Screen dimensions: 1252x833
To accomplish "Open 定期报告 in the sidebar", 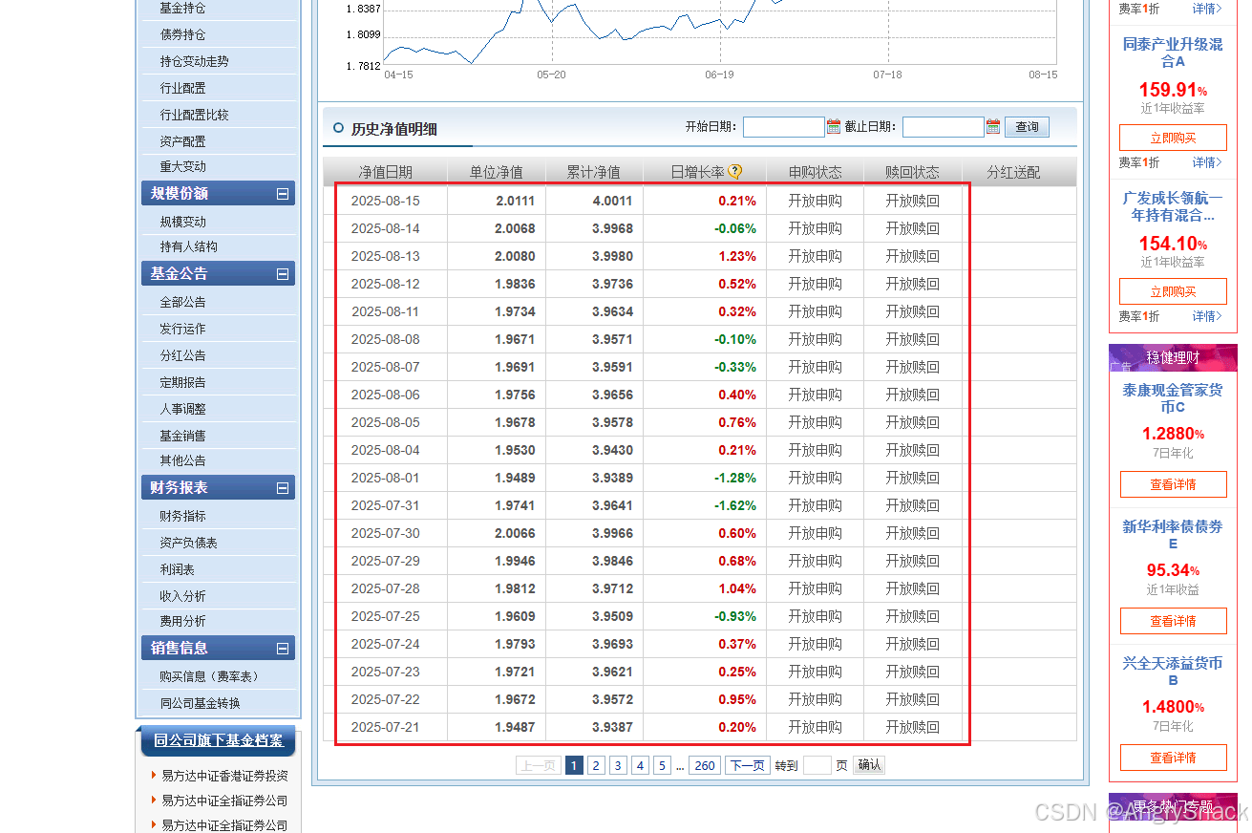I will tap(182, 382).
